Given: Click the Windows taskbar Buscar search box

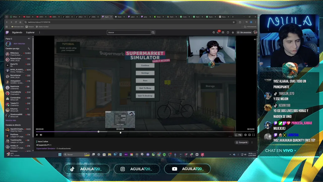Looking at the screenshot, I should [x=77, y=154].
